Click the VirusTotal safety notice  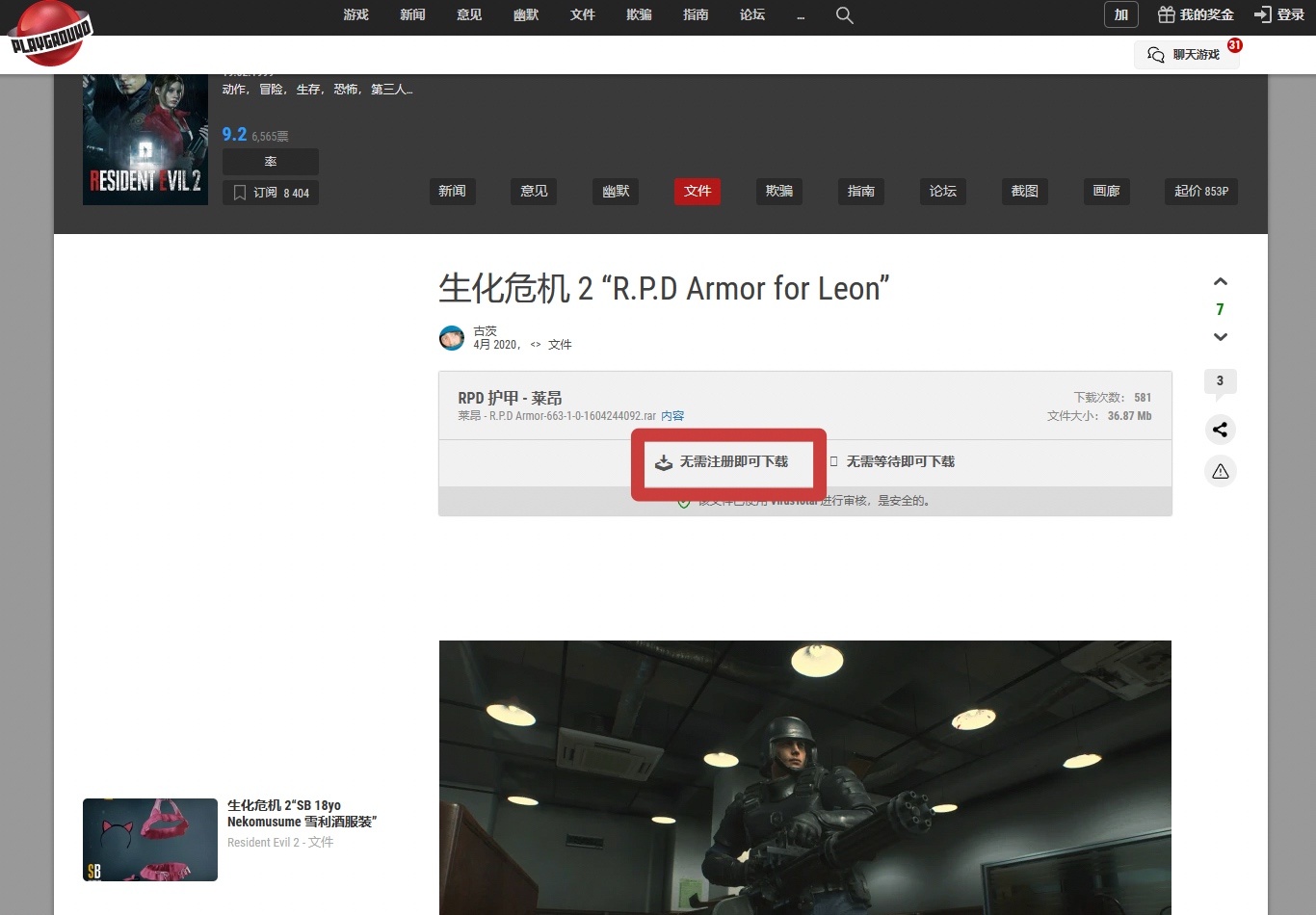pos(805,502)
